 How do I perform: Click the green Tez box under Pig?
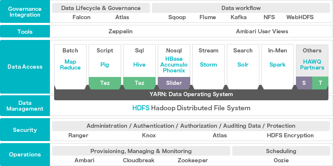pos(105,83)
